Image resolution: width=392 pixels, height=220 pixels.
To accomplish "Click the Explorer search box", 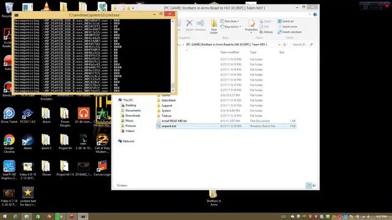I will click(x=302, y=45).
